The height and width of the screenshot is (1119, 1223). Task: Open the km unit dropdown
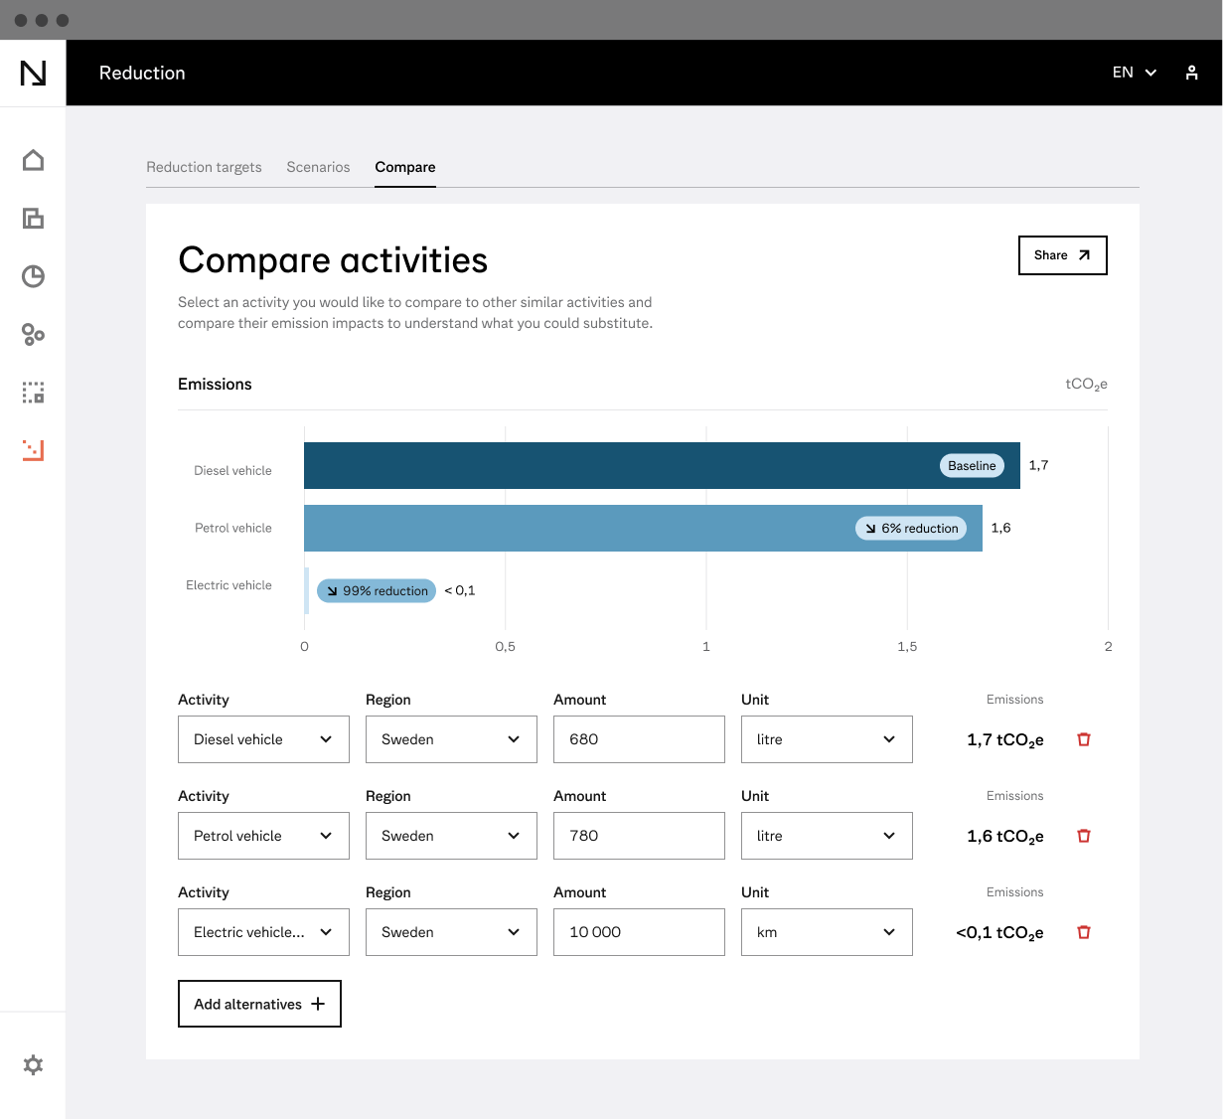(827, 932)
